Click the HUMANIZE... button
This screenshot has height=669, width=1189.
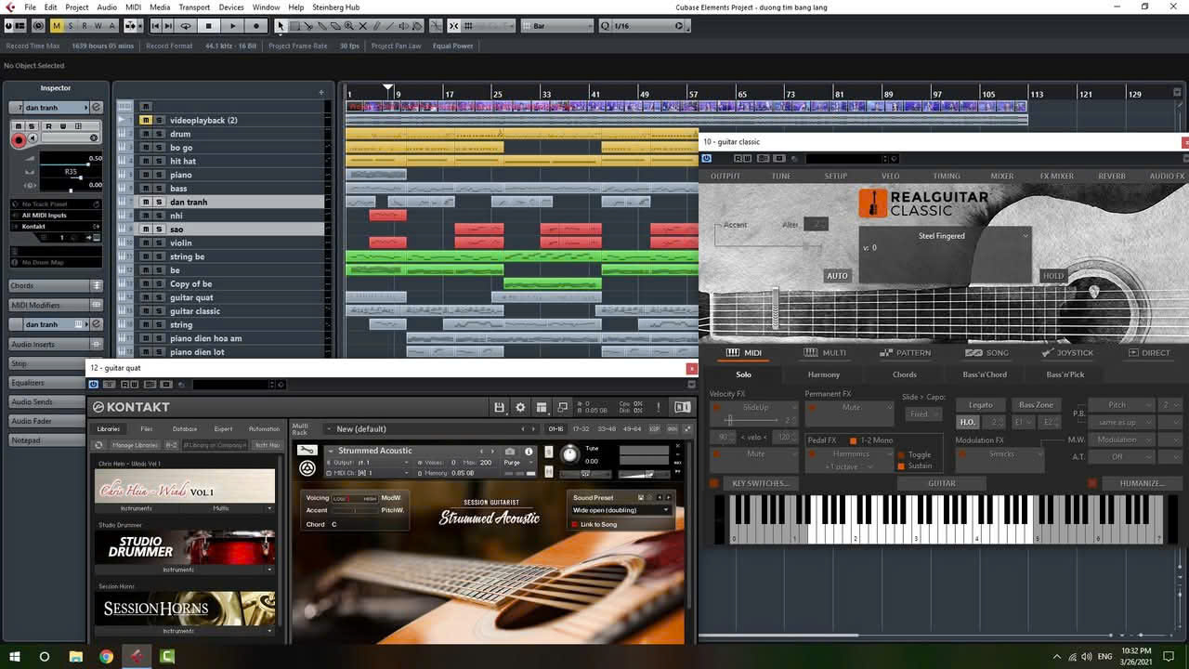pos(1142,483)
